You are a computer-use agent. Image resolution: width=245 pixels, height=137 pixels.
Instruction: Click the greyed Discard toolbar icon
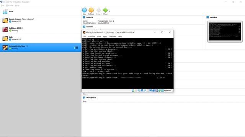click(99, 10)
